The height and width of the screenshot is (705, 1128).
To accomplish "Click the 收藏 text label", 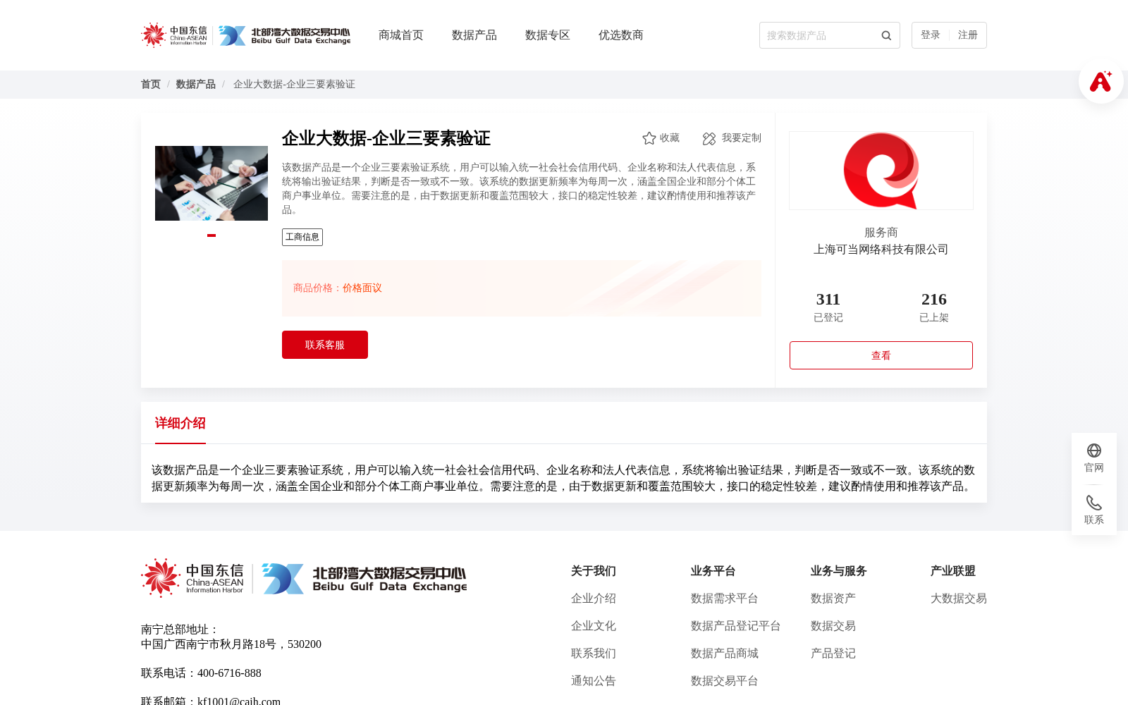I will pos(670,138).
